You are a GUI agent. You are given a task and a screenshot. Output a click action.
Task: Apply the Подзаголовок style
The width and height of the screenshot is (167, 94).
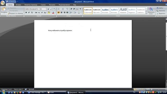point(132,11)
